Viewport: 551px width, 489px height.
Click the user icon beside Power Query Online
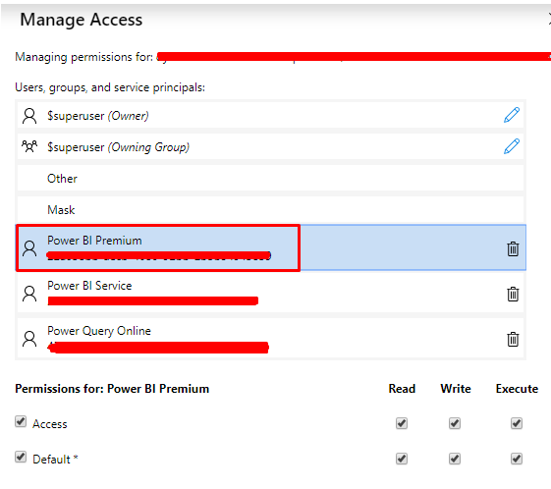click(x=29, y=339)
